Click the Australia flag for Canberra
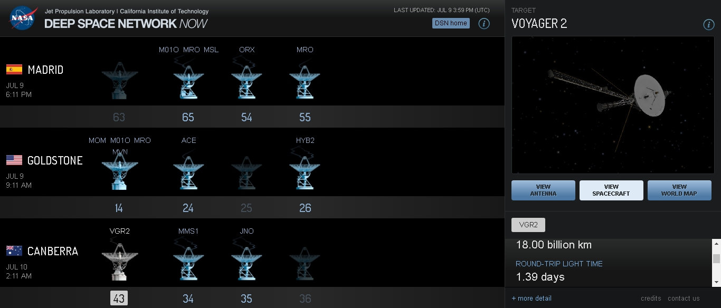This screenshot has height=308, width=721. coord(14,251)
